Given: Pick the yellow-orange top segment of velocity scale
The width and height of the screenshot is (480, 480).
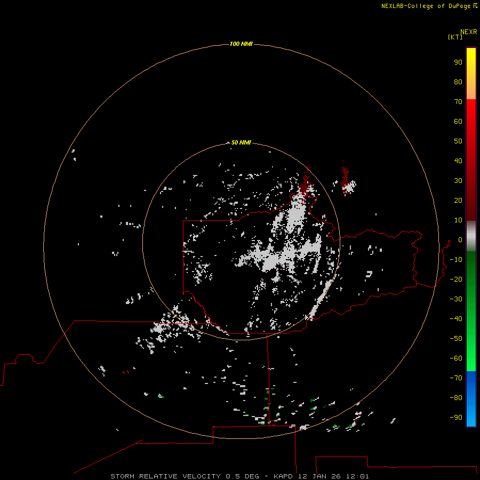Looking at the screenshot, I should click(471, 74).
